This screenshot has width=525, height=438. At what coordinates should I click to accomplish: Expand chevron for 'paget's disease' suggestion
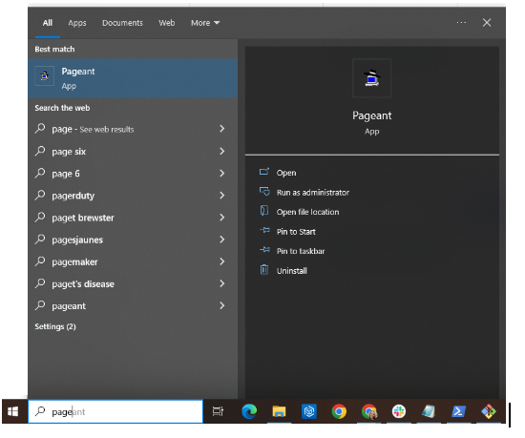click(x=222, y=283)
